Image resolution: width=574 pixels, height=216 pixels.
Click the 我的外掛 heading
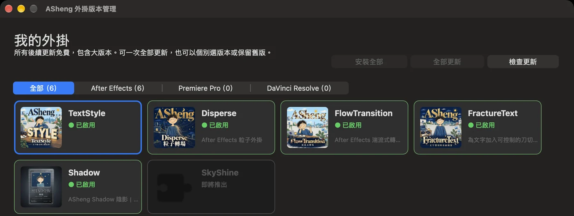(x=42, y=40)
